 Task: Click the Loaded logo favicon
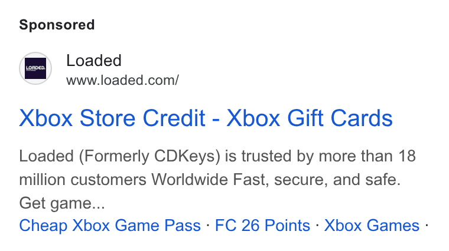(35, 68)
